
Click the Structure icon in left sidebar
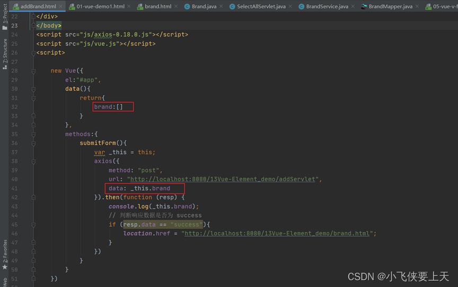point(5,67)
